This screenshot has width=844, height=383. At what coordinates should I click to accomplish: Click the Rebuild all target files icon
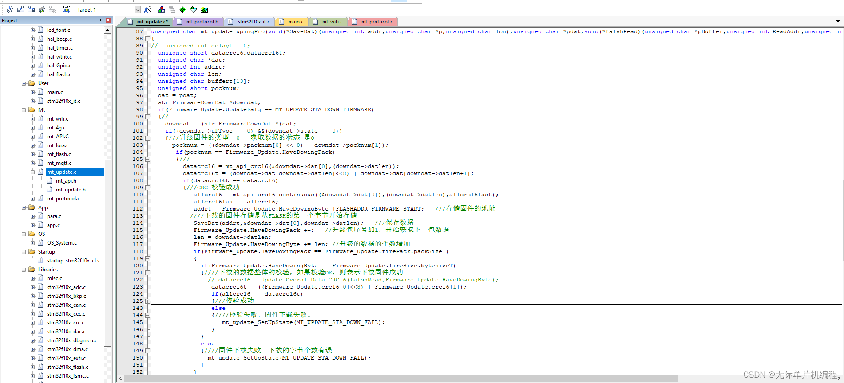31,9
